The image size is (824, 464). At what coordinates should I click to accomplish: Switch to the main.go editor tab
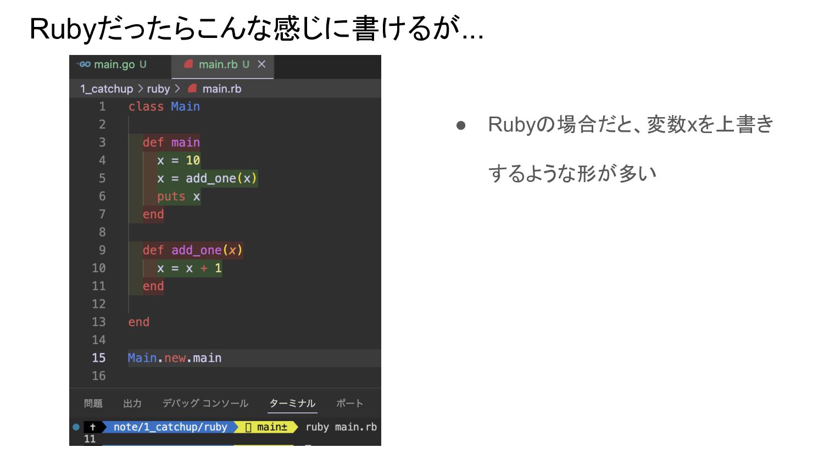tap(120, 65)
